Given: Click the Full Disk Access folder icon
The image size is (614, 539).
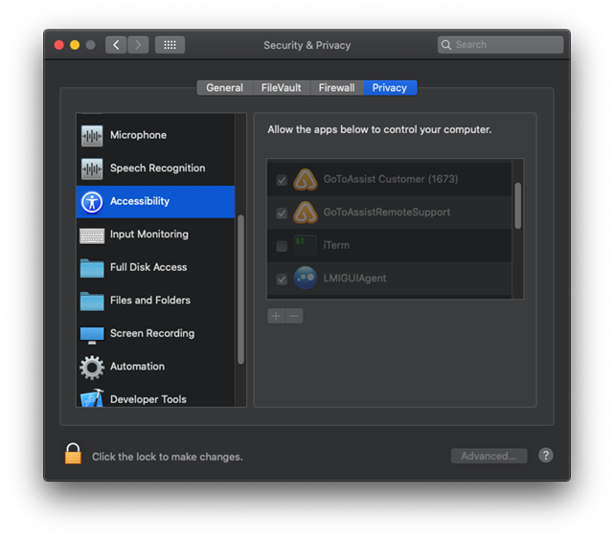Looking at the screenshot, I should click(92, 268).
